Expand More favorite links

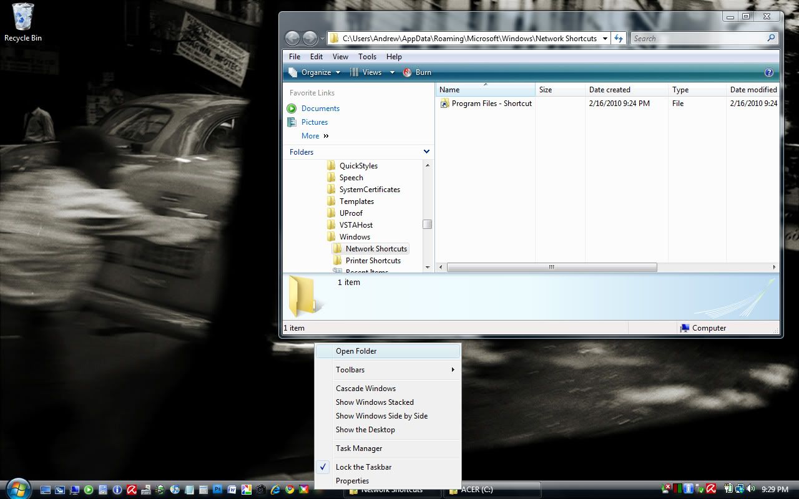(x=315, y=136)
